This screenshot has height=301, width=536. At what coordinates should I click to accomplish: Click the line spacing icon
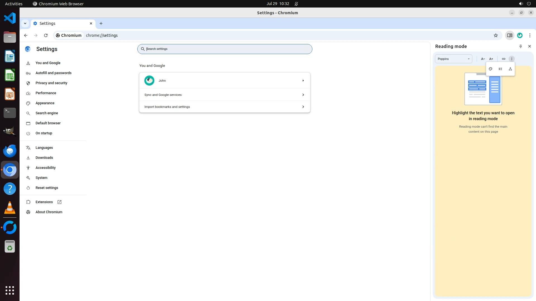point(500,69)
